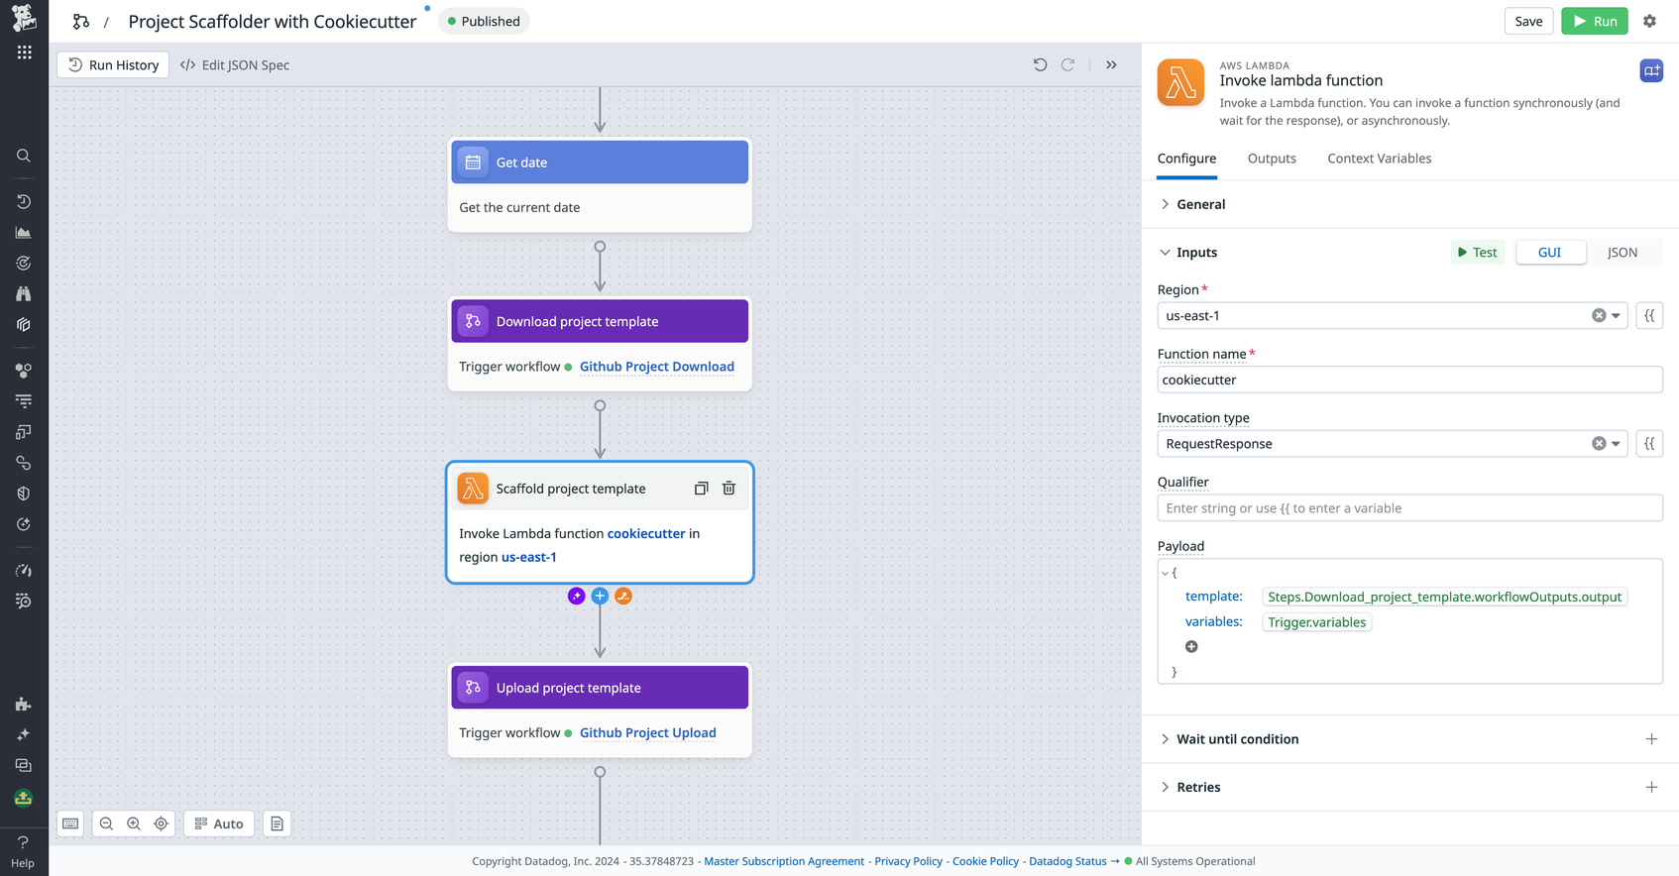Click the purple AI sparkle add-step circle
Screen dimensions: 1679x876
tap(576, 596)
